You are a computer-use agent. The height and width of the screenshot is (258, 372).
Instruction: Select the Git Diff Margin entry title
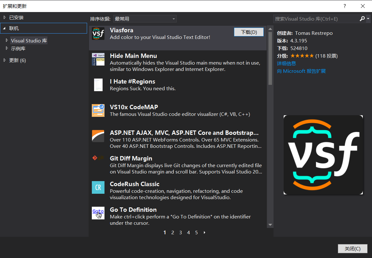tap(131, 158)
